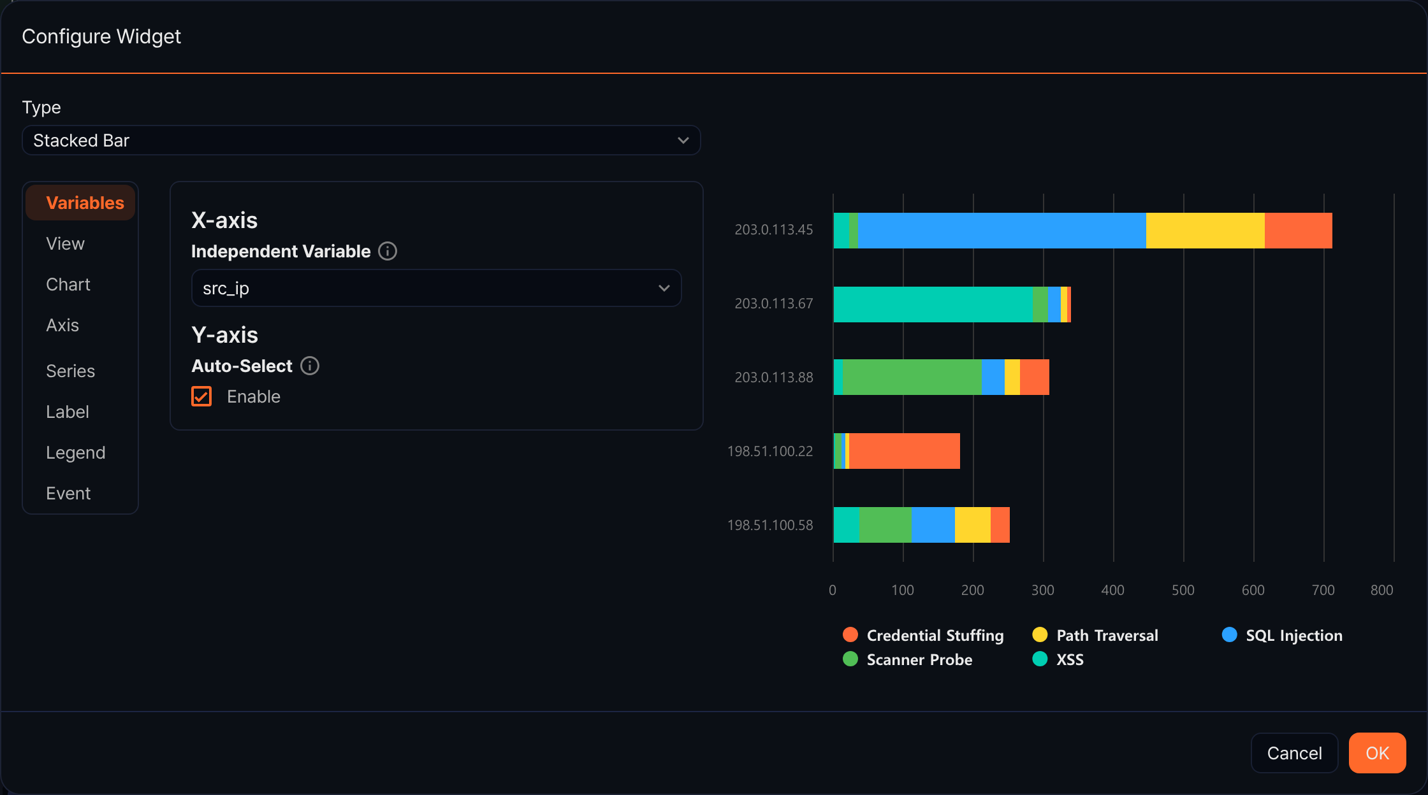Open the src_ip independent variable dropdown
The width and height of the screenshot is (1428, 795).
tap(437, 288)
